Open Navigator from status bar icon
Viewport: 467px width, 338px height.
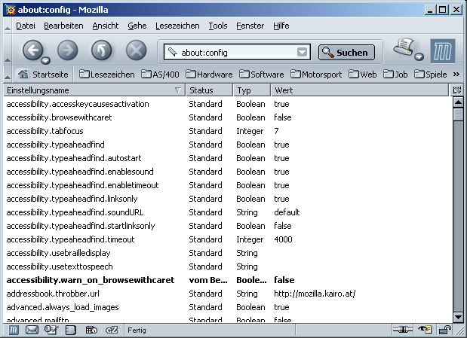coord(13,330)
